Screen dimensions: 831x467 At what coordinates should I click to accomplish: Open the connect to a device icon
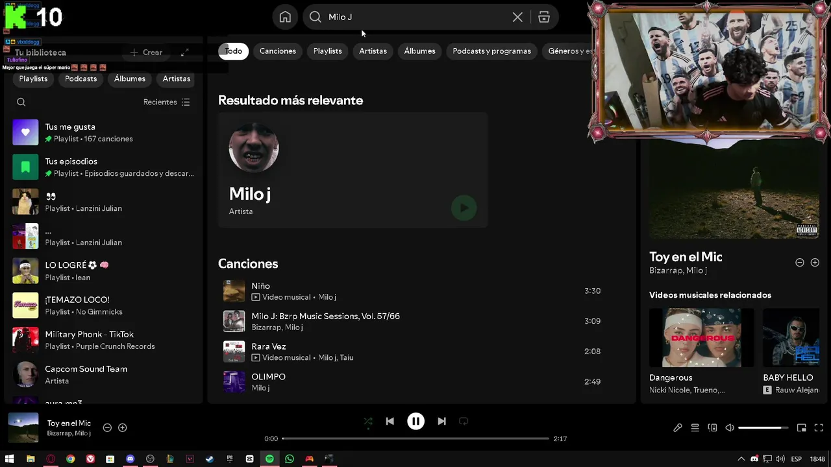[x=712, y=428]
